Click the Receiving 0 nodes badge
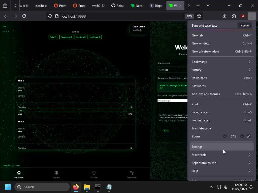The image size is (258, 193). (66, 37)
